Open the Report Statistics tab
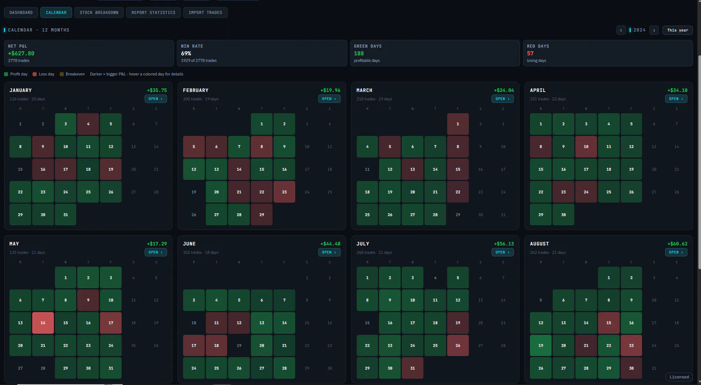 click(153, 12)
